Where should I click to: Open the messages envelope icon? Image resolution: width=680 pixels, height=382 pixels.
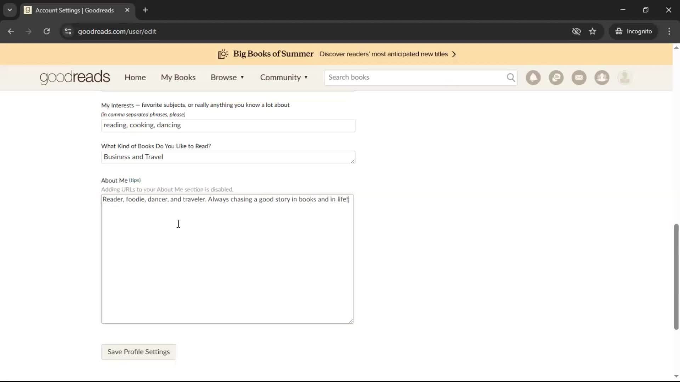coord(579,77)
